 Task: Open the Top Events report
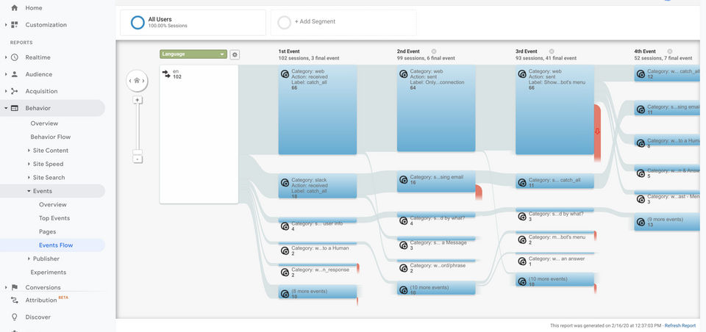[54, 218]
